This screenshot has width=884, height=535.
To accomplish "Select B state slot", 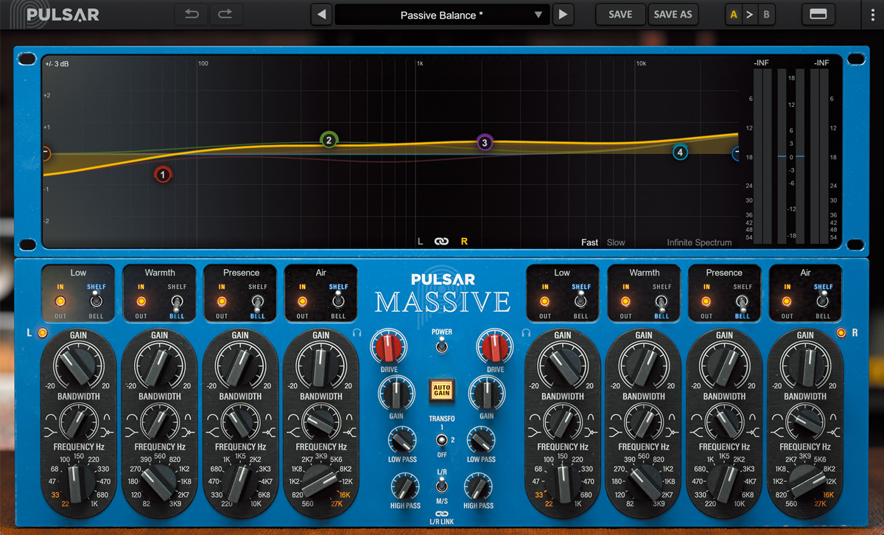I will point(766,14).
